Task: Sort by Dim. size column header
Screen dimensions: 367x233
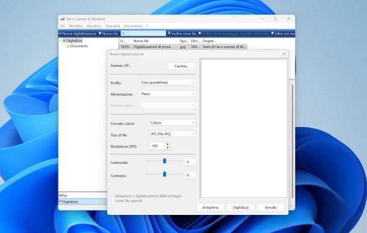Action: (195, 41)
